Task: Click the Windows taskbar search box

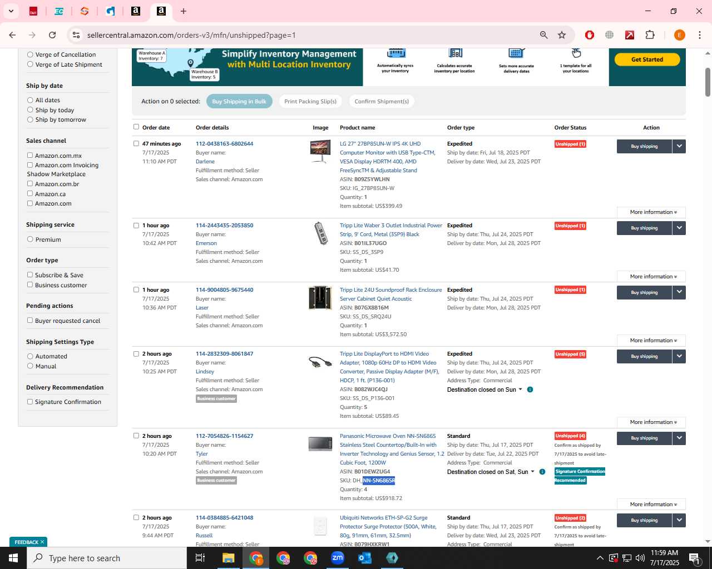Action: pyautogui.click(x=107, y=558)
